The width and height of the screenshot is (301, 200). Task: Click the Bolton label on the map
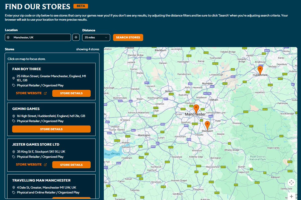click(x=169, y=91)
